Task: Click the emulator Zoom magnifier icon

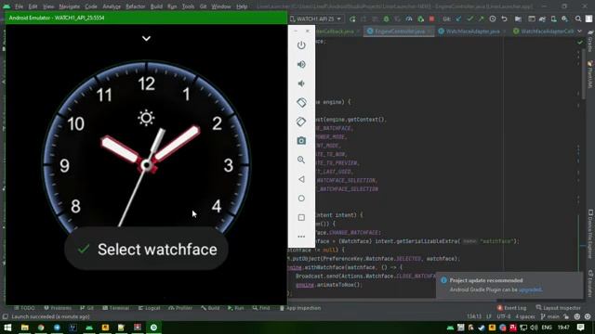Action: (x=301, y=160)
